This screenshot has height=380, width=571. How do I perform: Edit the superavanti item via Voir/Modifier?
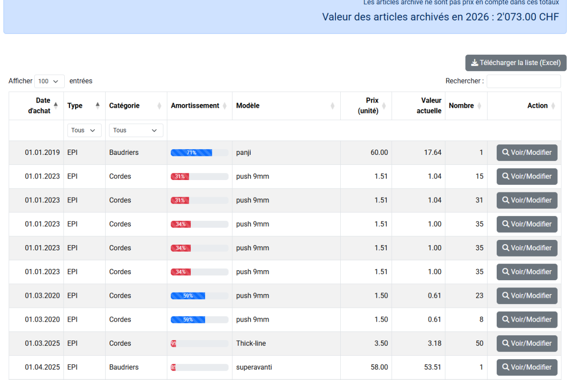tap(527, 367)
